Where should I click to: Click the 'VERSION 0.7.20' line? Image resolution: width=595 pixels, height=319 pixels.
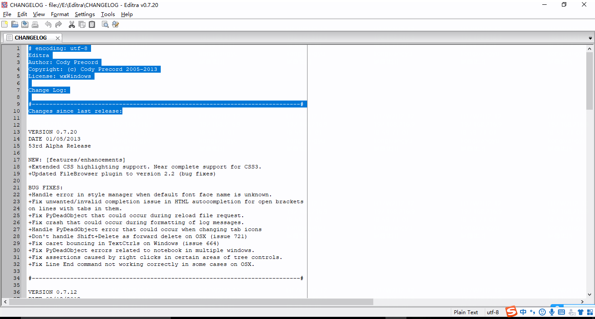(53, 132)
